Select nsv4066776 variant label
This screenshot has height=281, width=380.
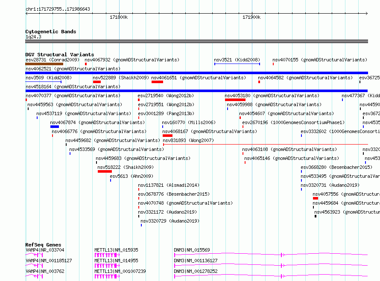[99, 131]
